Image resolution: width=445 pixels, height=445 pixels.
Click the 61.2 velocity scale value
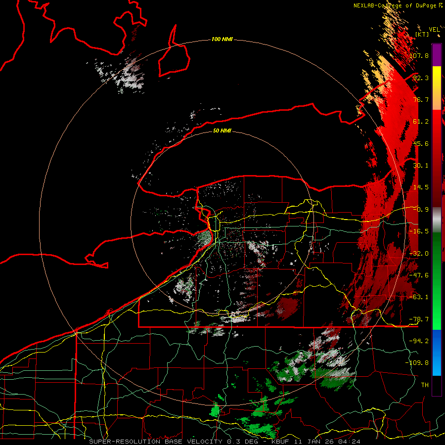421,122
